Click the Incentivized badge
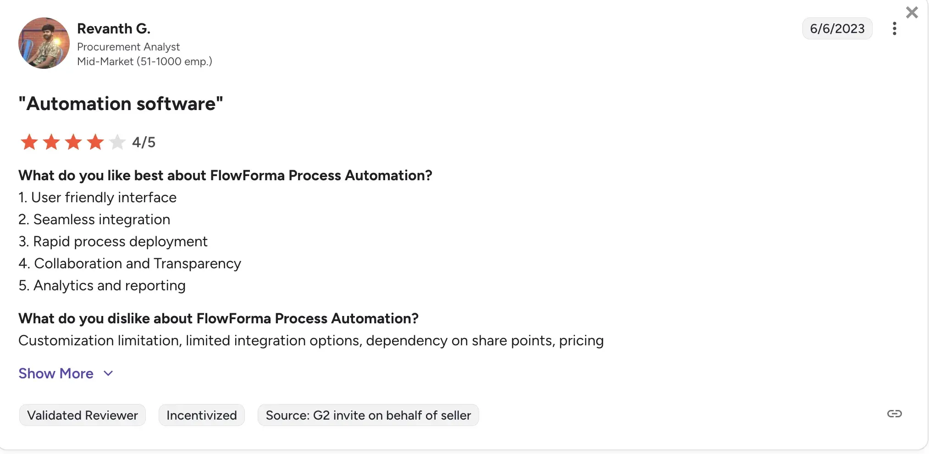 [201, 415]
